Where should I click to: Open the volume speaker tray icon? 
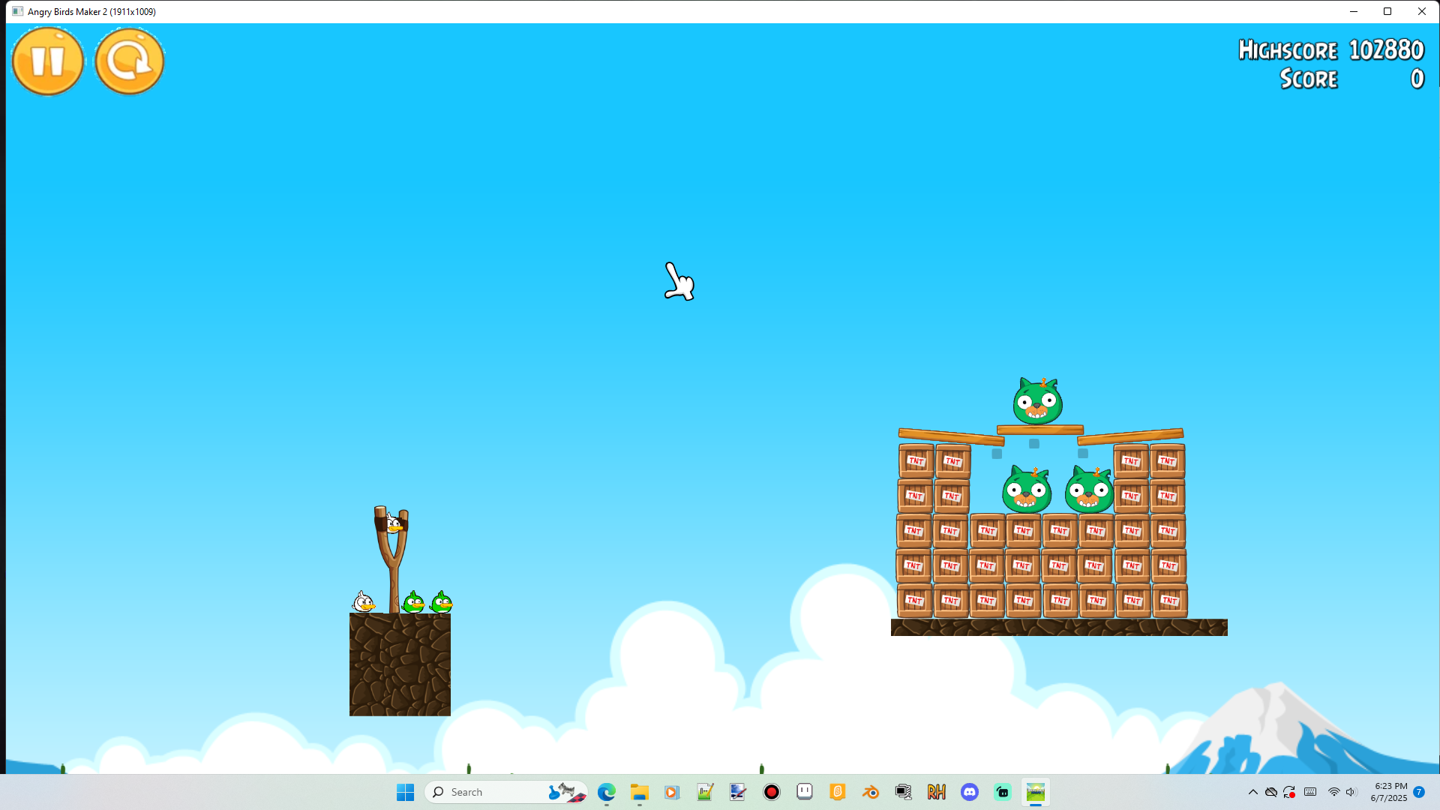1351,792
